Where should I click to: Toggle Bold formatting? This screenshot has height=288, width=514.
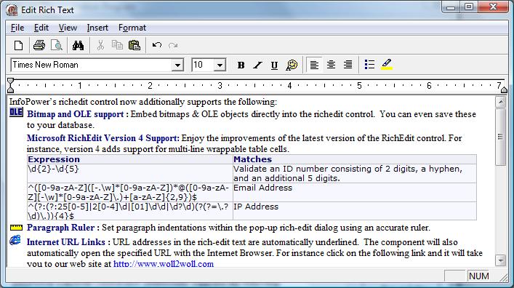click(241, 65)
